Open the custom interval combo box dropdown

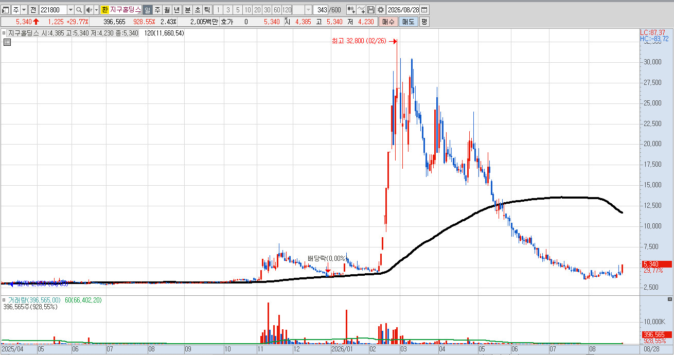[x=308, y=10]
